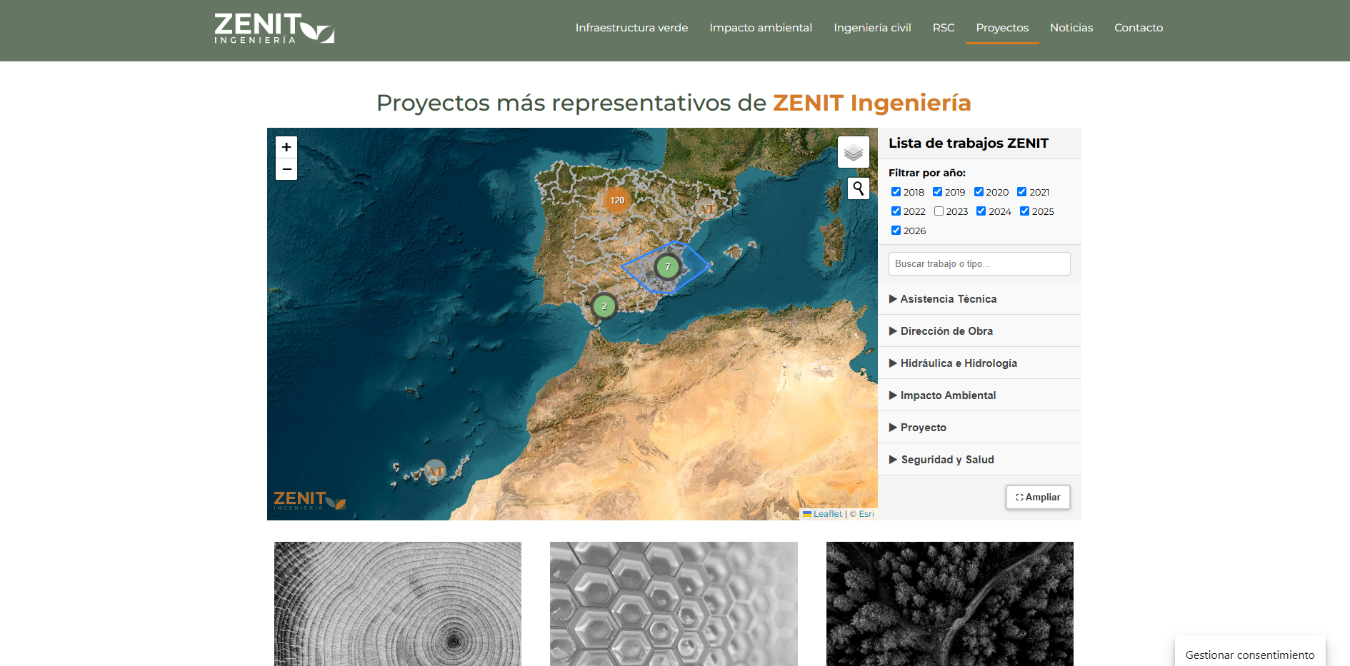Click the Filtrar por año label
1350x666 pixels.
coord(927,173)
